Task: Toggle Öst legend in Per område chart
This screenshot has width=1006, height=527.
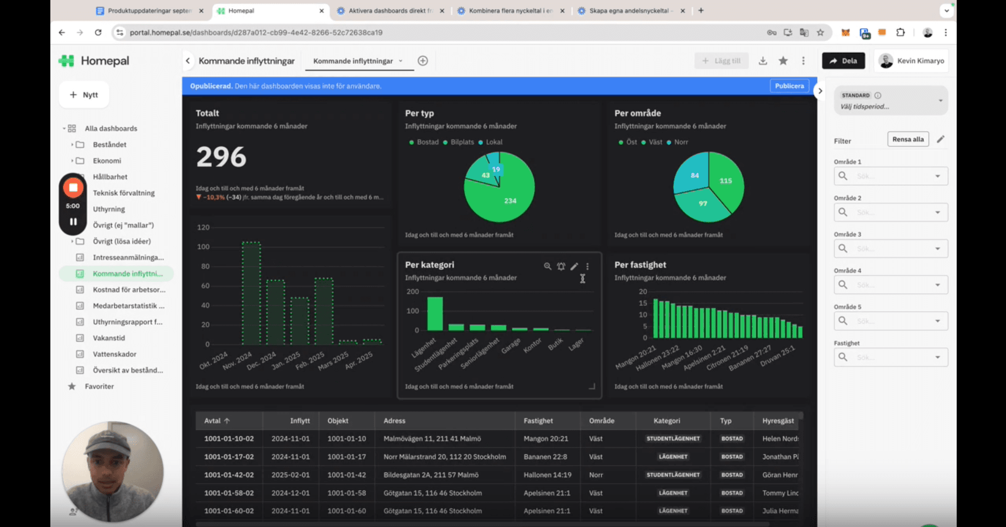Action: [x=628, y=142]
